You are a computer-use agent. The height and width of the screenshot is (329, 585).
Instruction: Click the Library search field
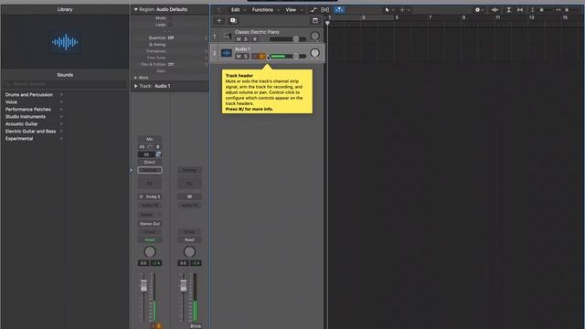(65, 84)
